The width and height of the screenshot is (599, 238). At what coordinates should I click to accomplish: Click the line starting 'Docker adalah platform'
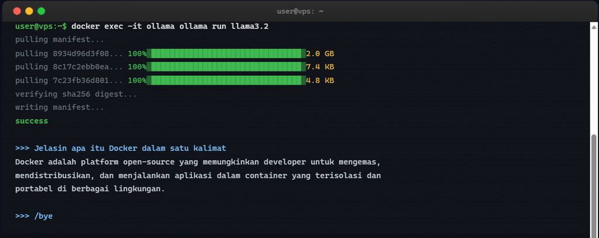[x=198, y=162]
